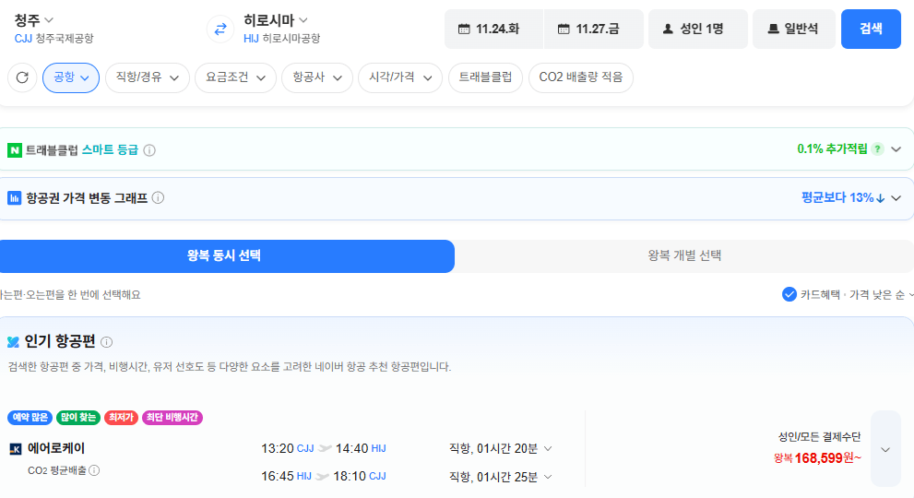Image resolution: width=914 pixels, height=498 pixels.
Task: Open the 공항 filter dropdown
Action: coord(71,77)
